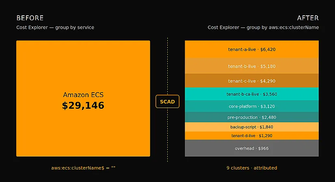This screenshot has height=182, width=335.
Task: Click the SCAD badge in the center
Action: tap(167, 102)
